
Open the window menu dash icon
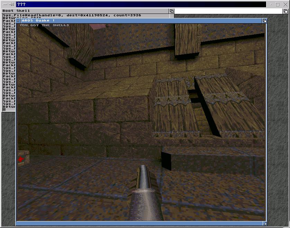[x=4, y=5]
